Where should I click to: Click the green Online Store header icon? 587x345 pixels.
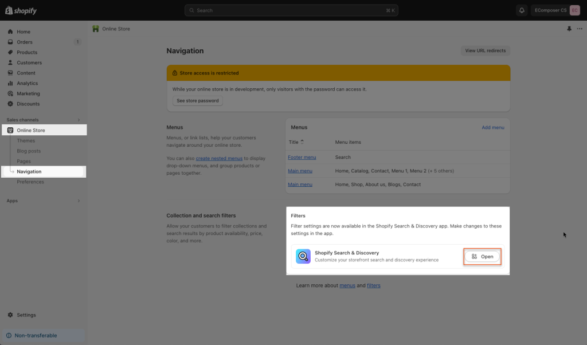coord(96,29)
